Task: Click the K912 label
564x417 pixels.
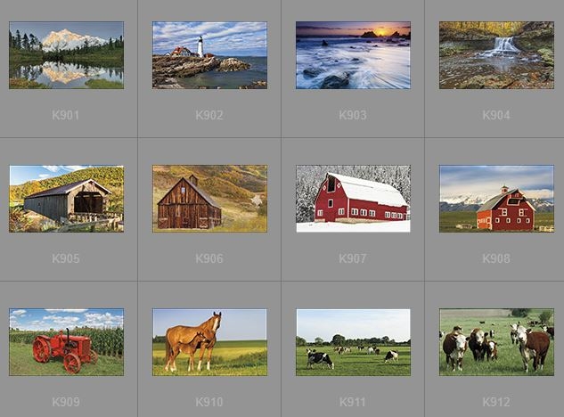Action: pyautogui.click(x=496, y=402)
